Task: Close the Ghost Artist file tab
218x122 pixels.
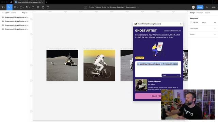Action: click(x=42, y=2)
